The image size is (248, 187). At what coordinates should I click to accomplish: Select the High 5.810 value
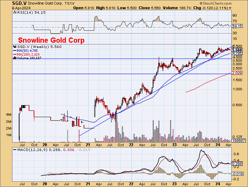coord(106,8)
